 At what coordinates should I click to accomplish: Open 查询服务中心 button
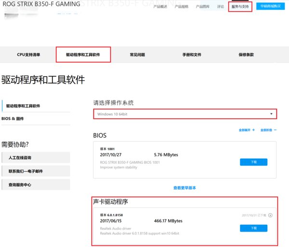[36, 185]
